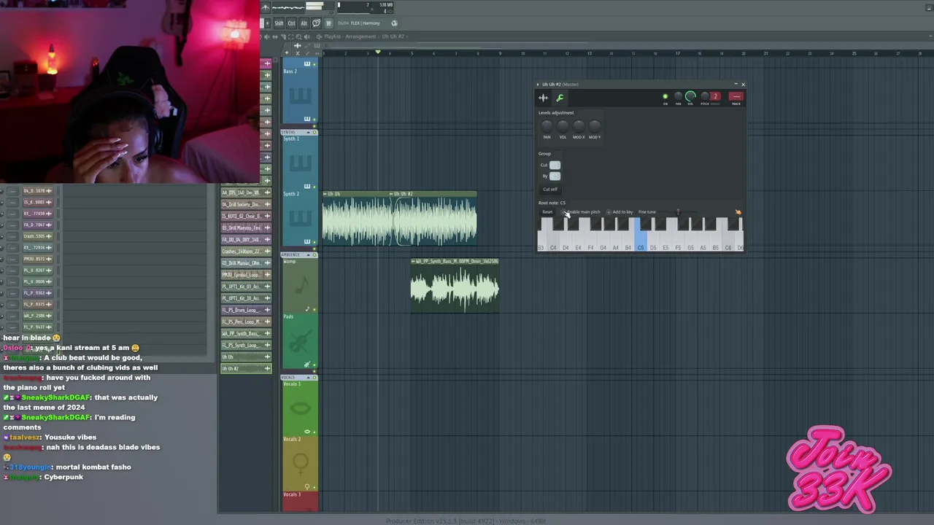
Task: Click the Fine tune slider handle
Action: click(x=678, y=212)
